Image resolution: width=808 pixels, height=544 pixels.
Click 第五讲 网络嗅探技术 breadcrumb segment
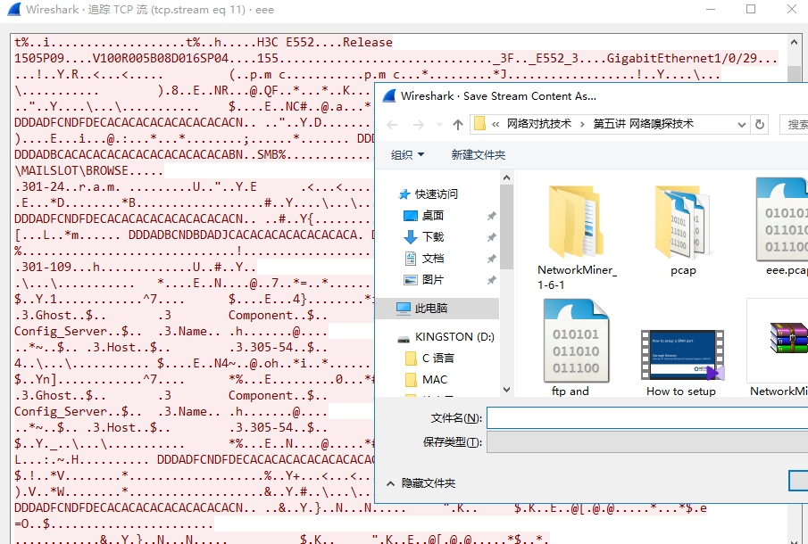point(643,124)
